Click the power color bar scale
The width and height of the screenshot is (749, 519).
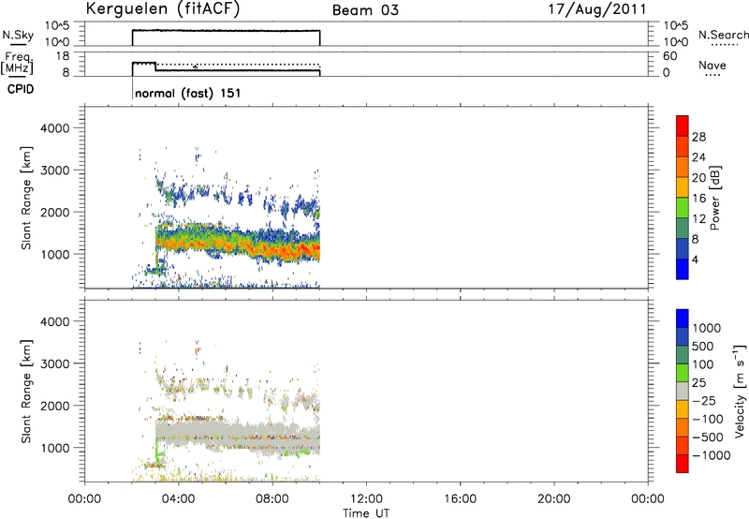point(683,197)
